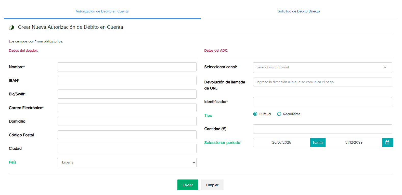Click the Identificador input field
This screenshot has width=402, height=195.
tap(322, 102)
